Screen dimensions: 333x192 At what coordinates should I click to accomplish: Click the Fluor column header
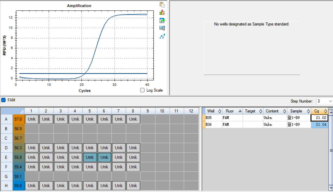click(x=232, y=111)
